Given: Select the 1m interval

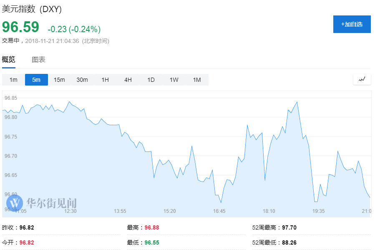Looking at the screenshot, I should click(x=13, y=80).
